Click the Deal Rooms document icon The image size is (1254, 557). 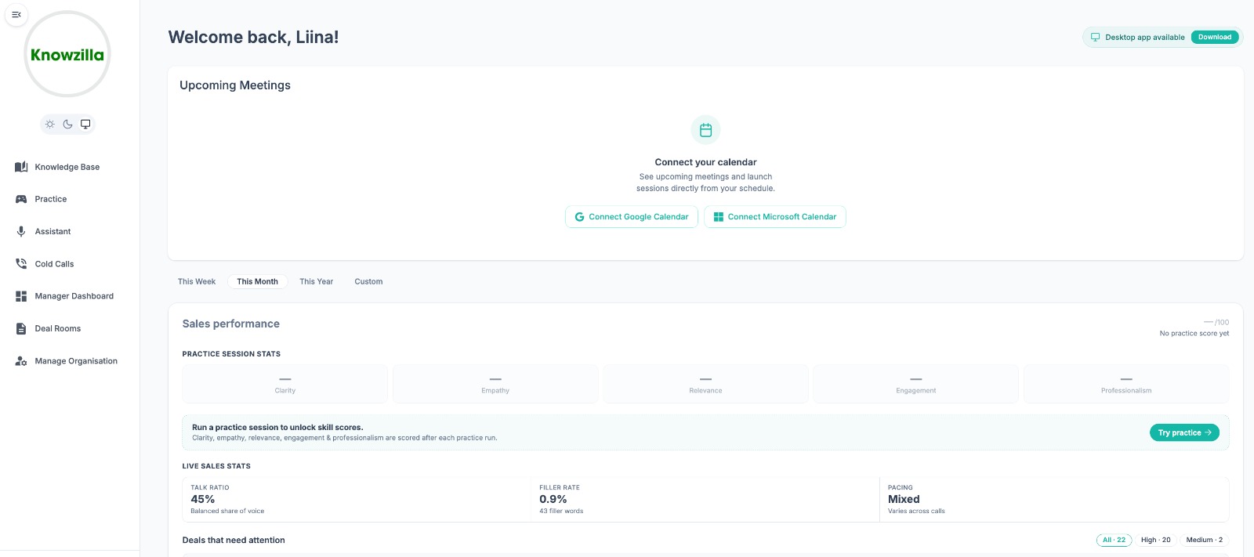[x=21, y=328]
